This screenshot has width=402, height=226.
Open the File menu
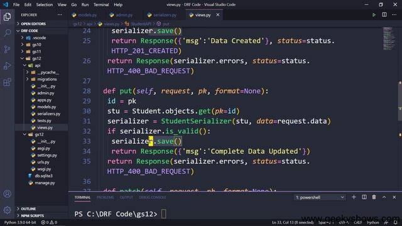pos(16,4)
